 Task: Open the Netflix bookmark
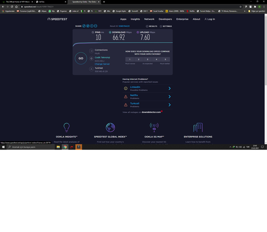191,11
